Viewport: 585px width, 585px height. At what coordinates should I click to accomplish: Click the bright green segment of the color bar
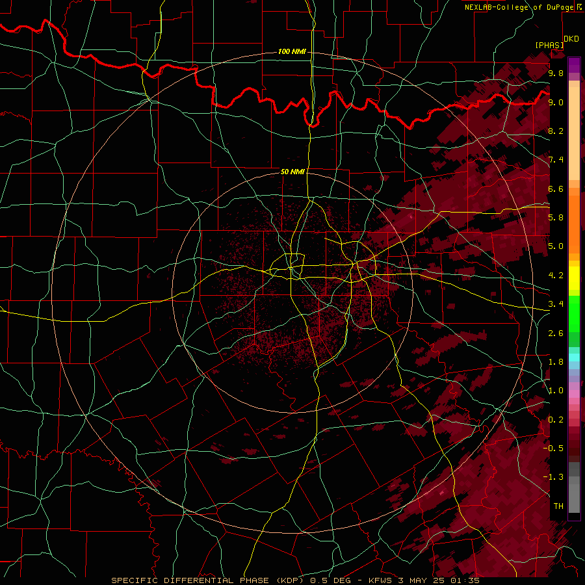tap(574, 313)
